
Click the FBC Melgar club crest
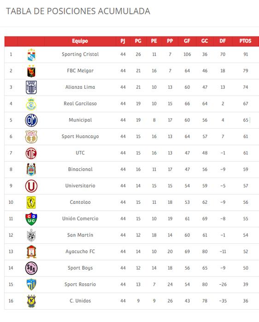coord(31,71)
